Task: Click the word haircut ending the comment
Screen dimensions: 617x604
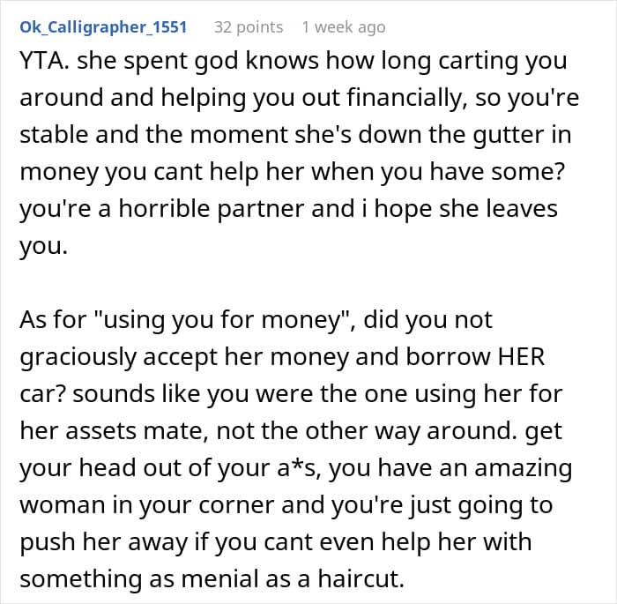Action: (x=361, y=578)
